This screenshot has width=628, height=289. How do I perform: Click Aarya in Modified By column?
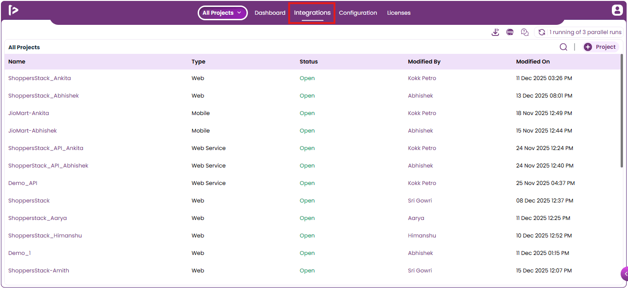(x=416, y=218)
